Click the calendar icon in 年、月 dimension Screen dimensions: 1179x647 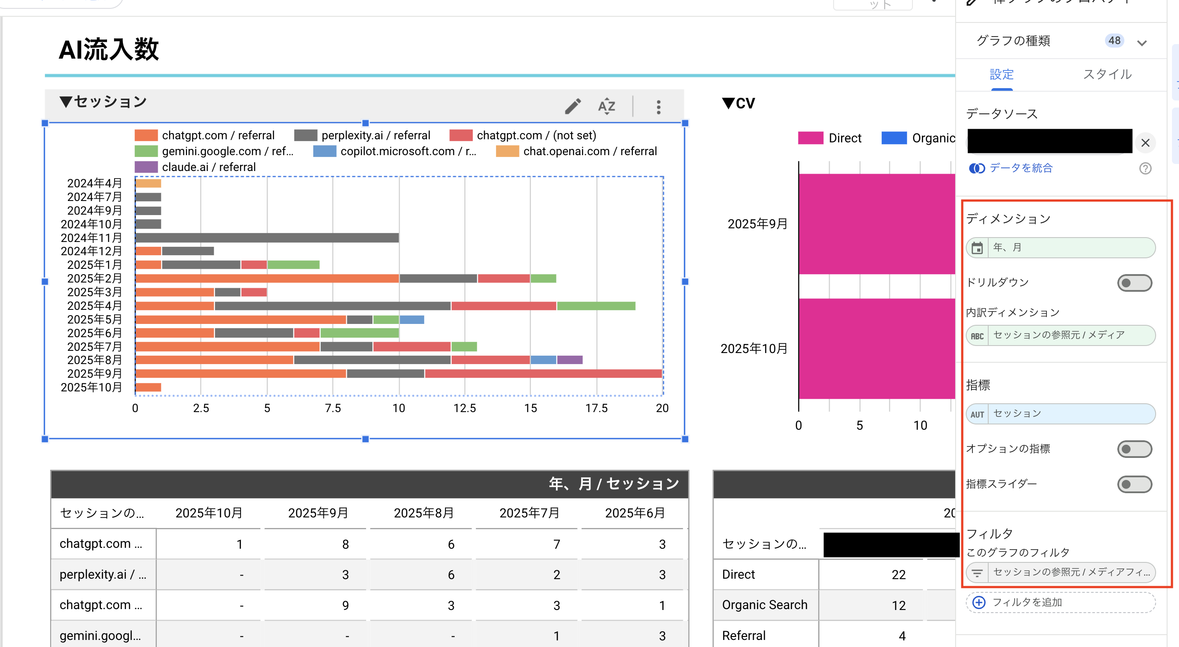coord(977,248)
